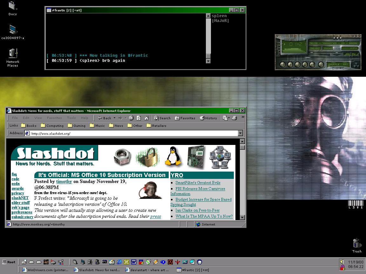This screenshot has width=366, height=274.
Task: Select the Network Places desktop icon
Action: pos(13,57)
